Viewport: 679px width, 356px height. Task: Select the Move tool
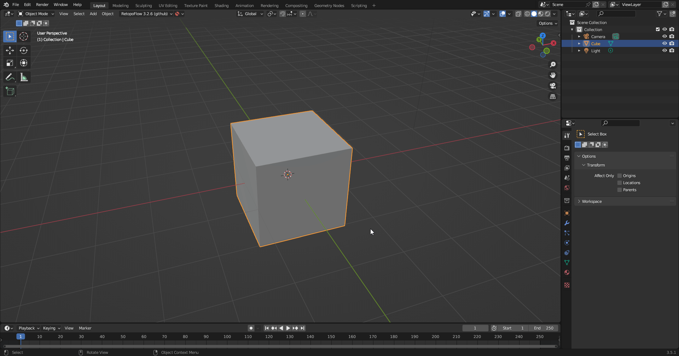pos(10,50)
